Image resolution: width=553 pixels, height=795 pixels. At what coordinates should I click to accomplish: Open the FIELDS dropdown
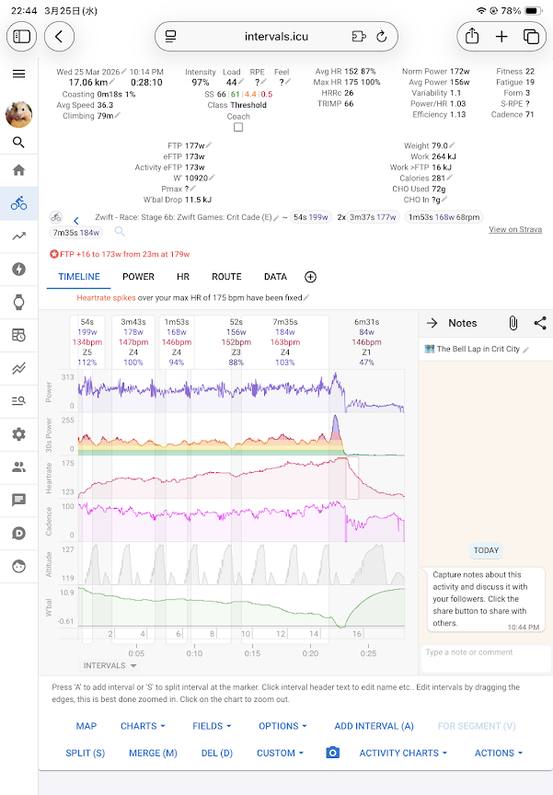(x=212, y=726)
